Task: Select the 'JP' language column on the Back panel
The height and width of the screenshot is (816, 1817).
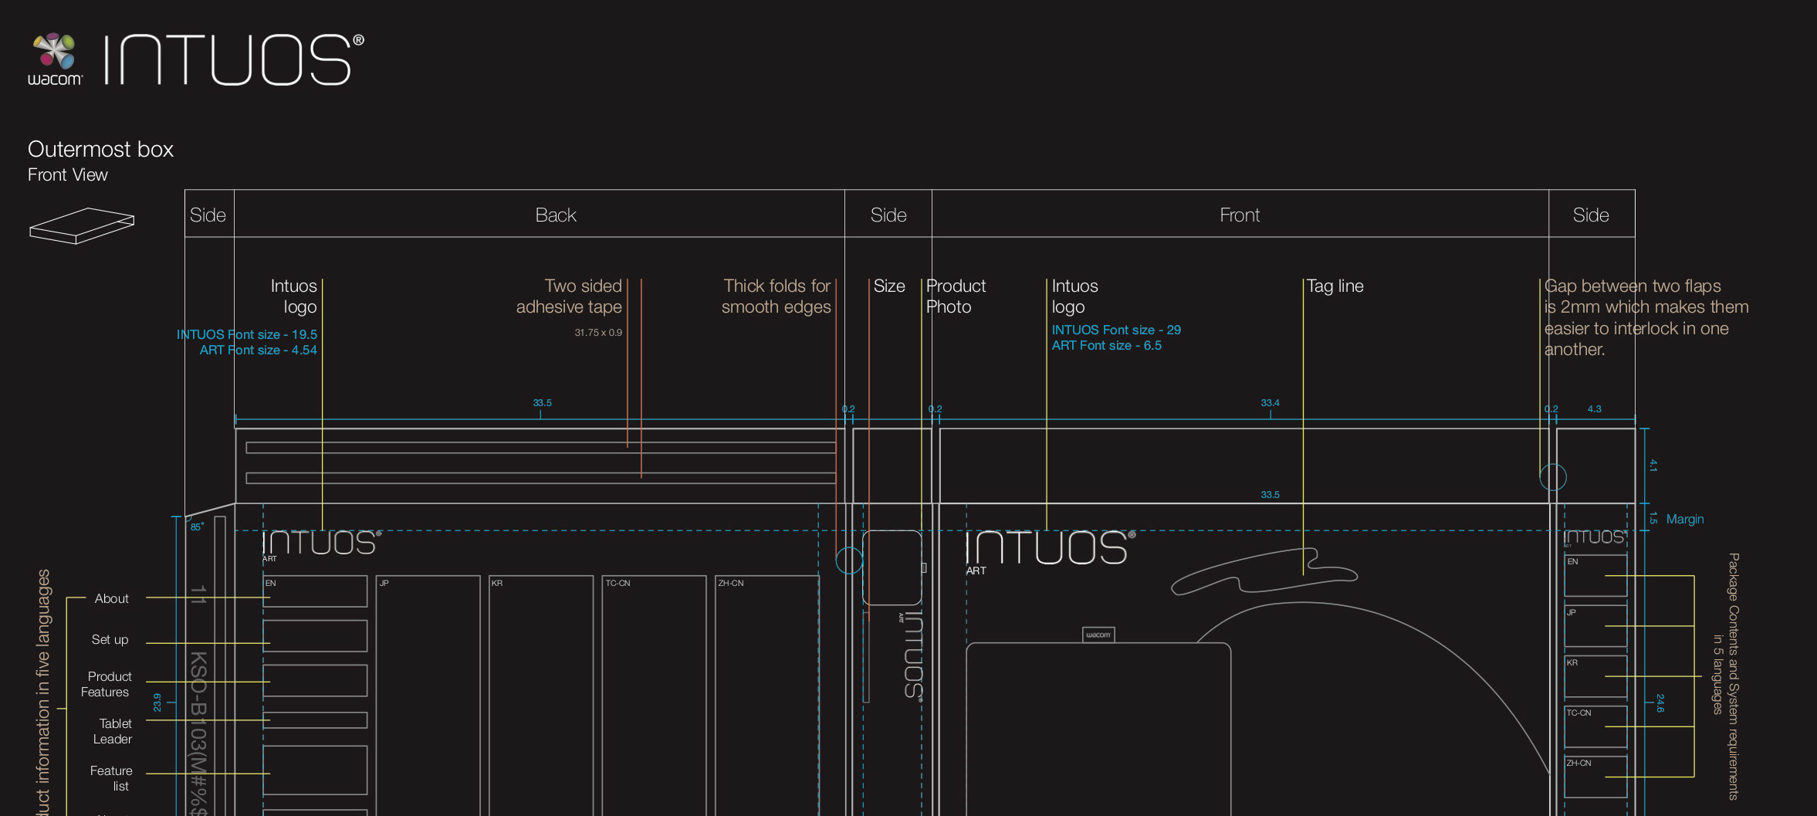Action: [428, 696]
